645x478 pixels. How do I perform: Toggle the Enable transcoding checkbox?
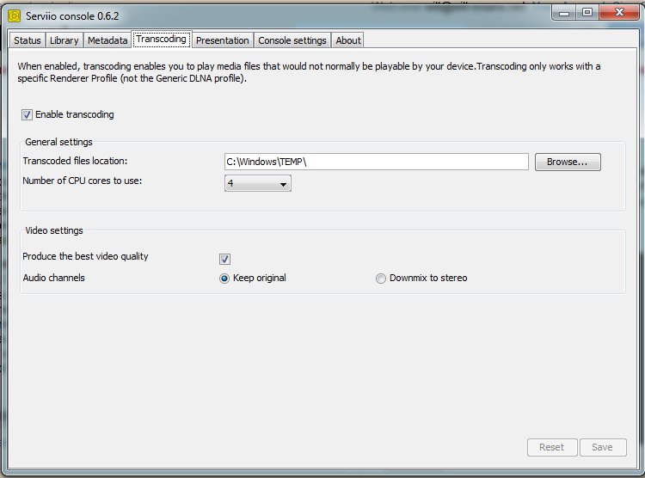point(28,115)
